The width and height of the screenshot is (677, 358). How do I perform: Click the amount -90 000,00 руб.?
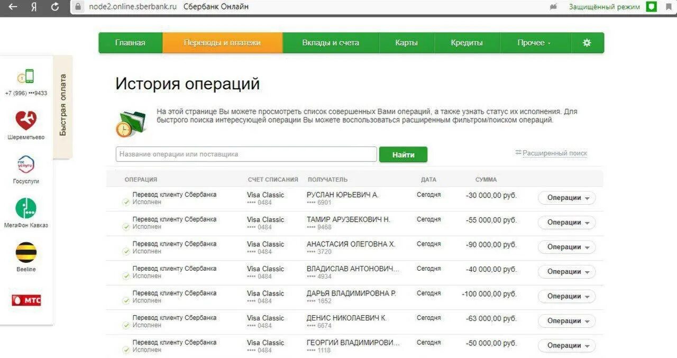491,244
